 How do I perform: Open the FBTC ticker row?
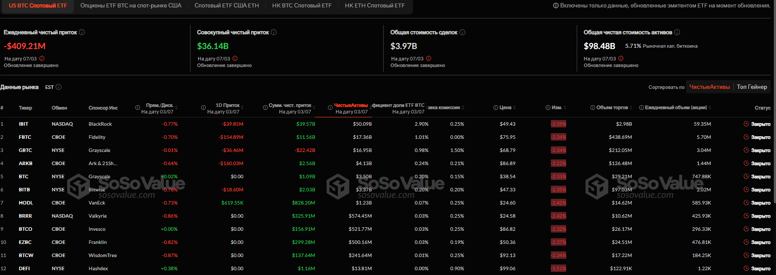(385, 137)
